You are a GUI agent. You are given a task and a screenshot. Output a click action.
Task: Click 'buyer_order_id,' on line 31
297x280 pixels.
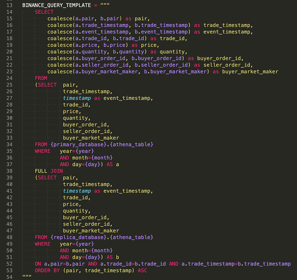point(86,125)
